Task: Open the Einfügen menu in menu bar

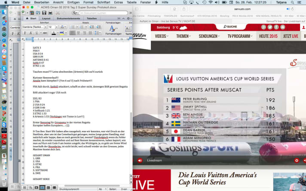Action: tap(73, 2)
